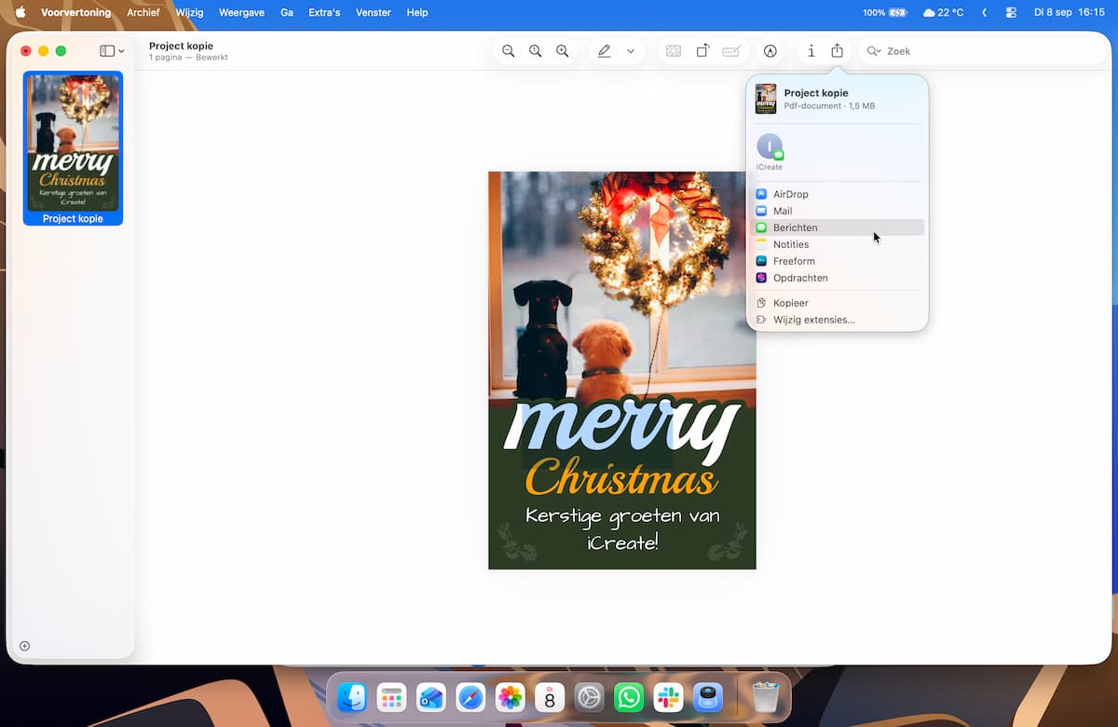The width and height of the screenshot is (1118, 727).
Task: Open the info inspector
Action: 811,51
